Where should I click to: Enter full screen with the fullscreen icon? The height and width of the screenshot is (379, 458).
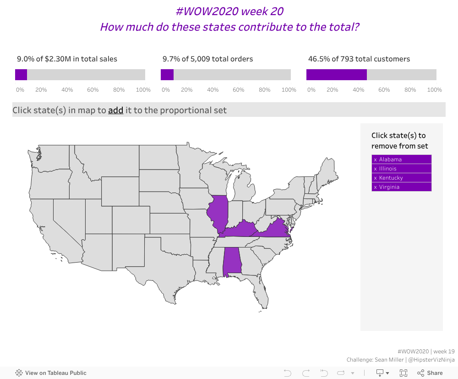point(403,373)
